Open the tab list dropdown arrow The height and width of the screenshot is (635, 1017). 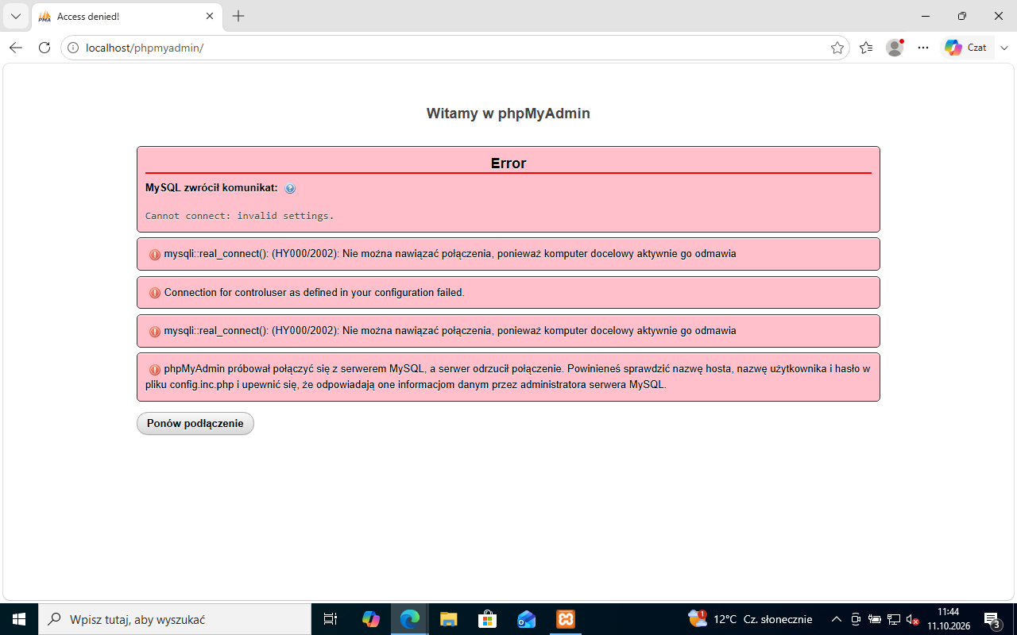tap(15, 16)
